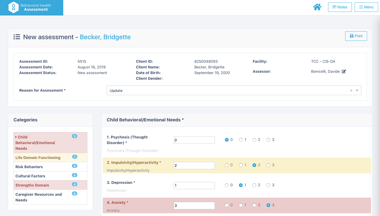
Task: Go to the home page icon
Action: 317,7
